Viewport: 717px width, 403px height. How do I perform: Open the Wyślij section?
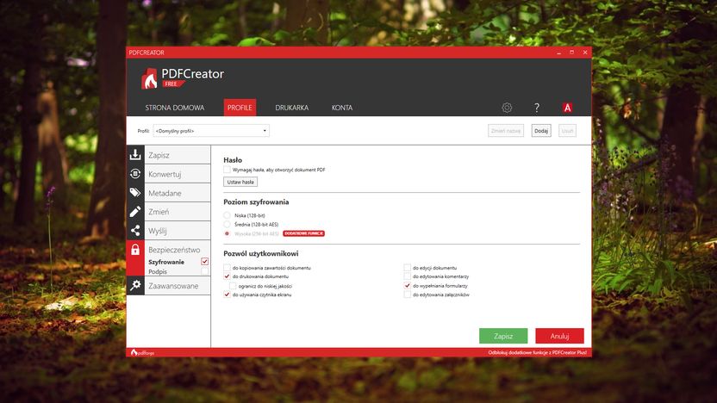tap(178, 231)
